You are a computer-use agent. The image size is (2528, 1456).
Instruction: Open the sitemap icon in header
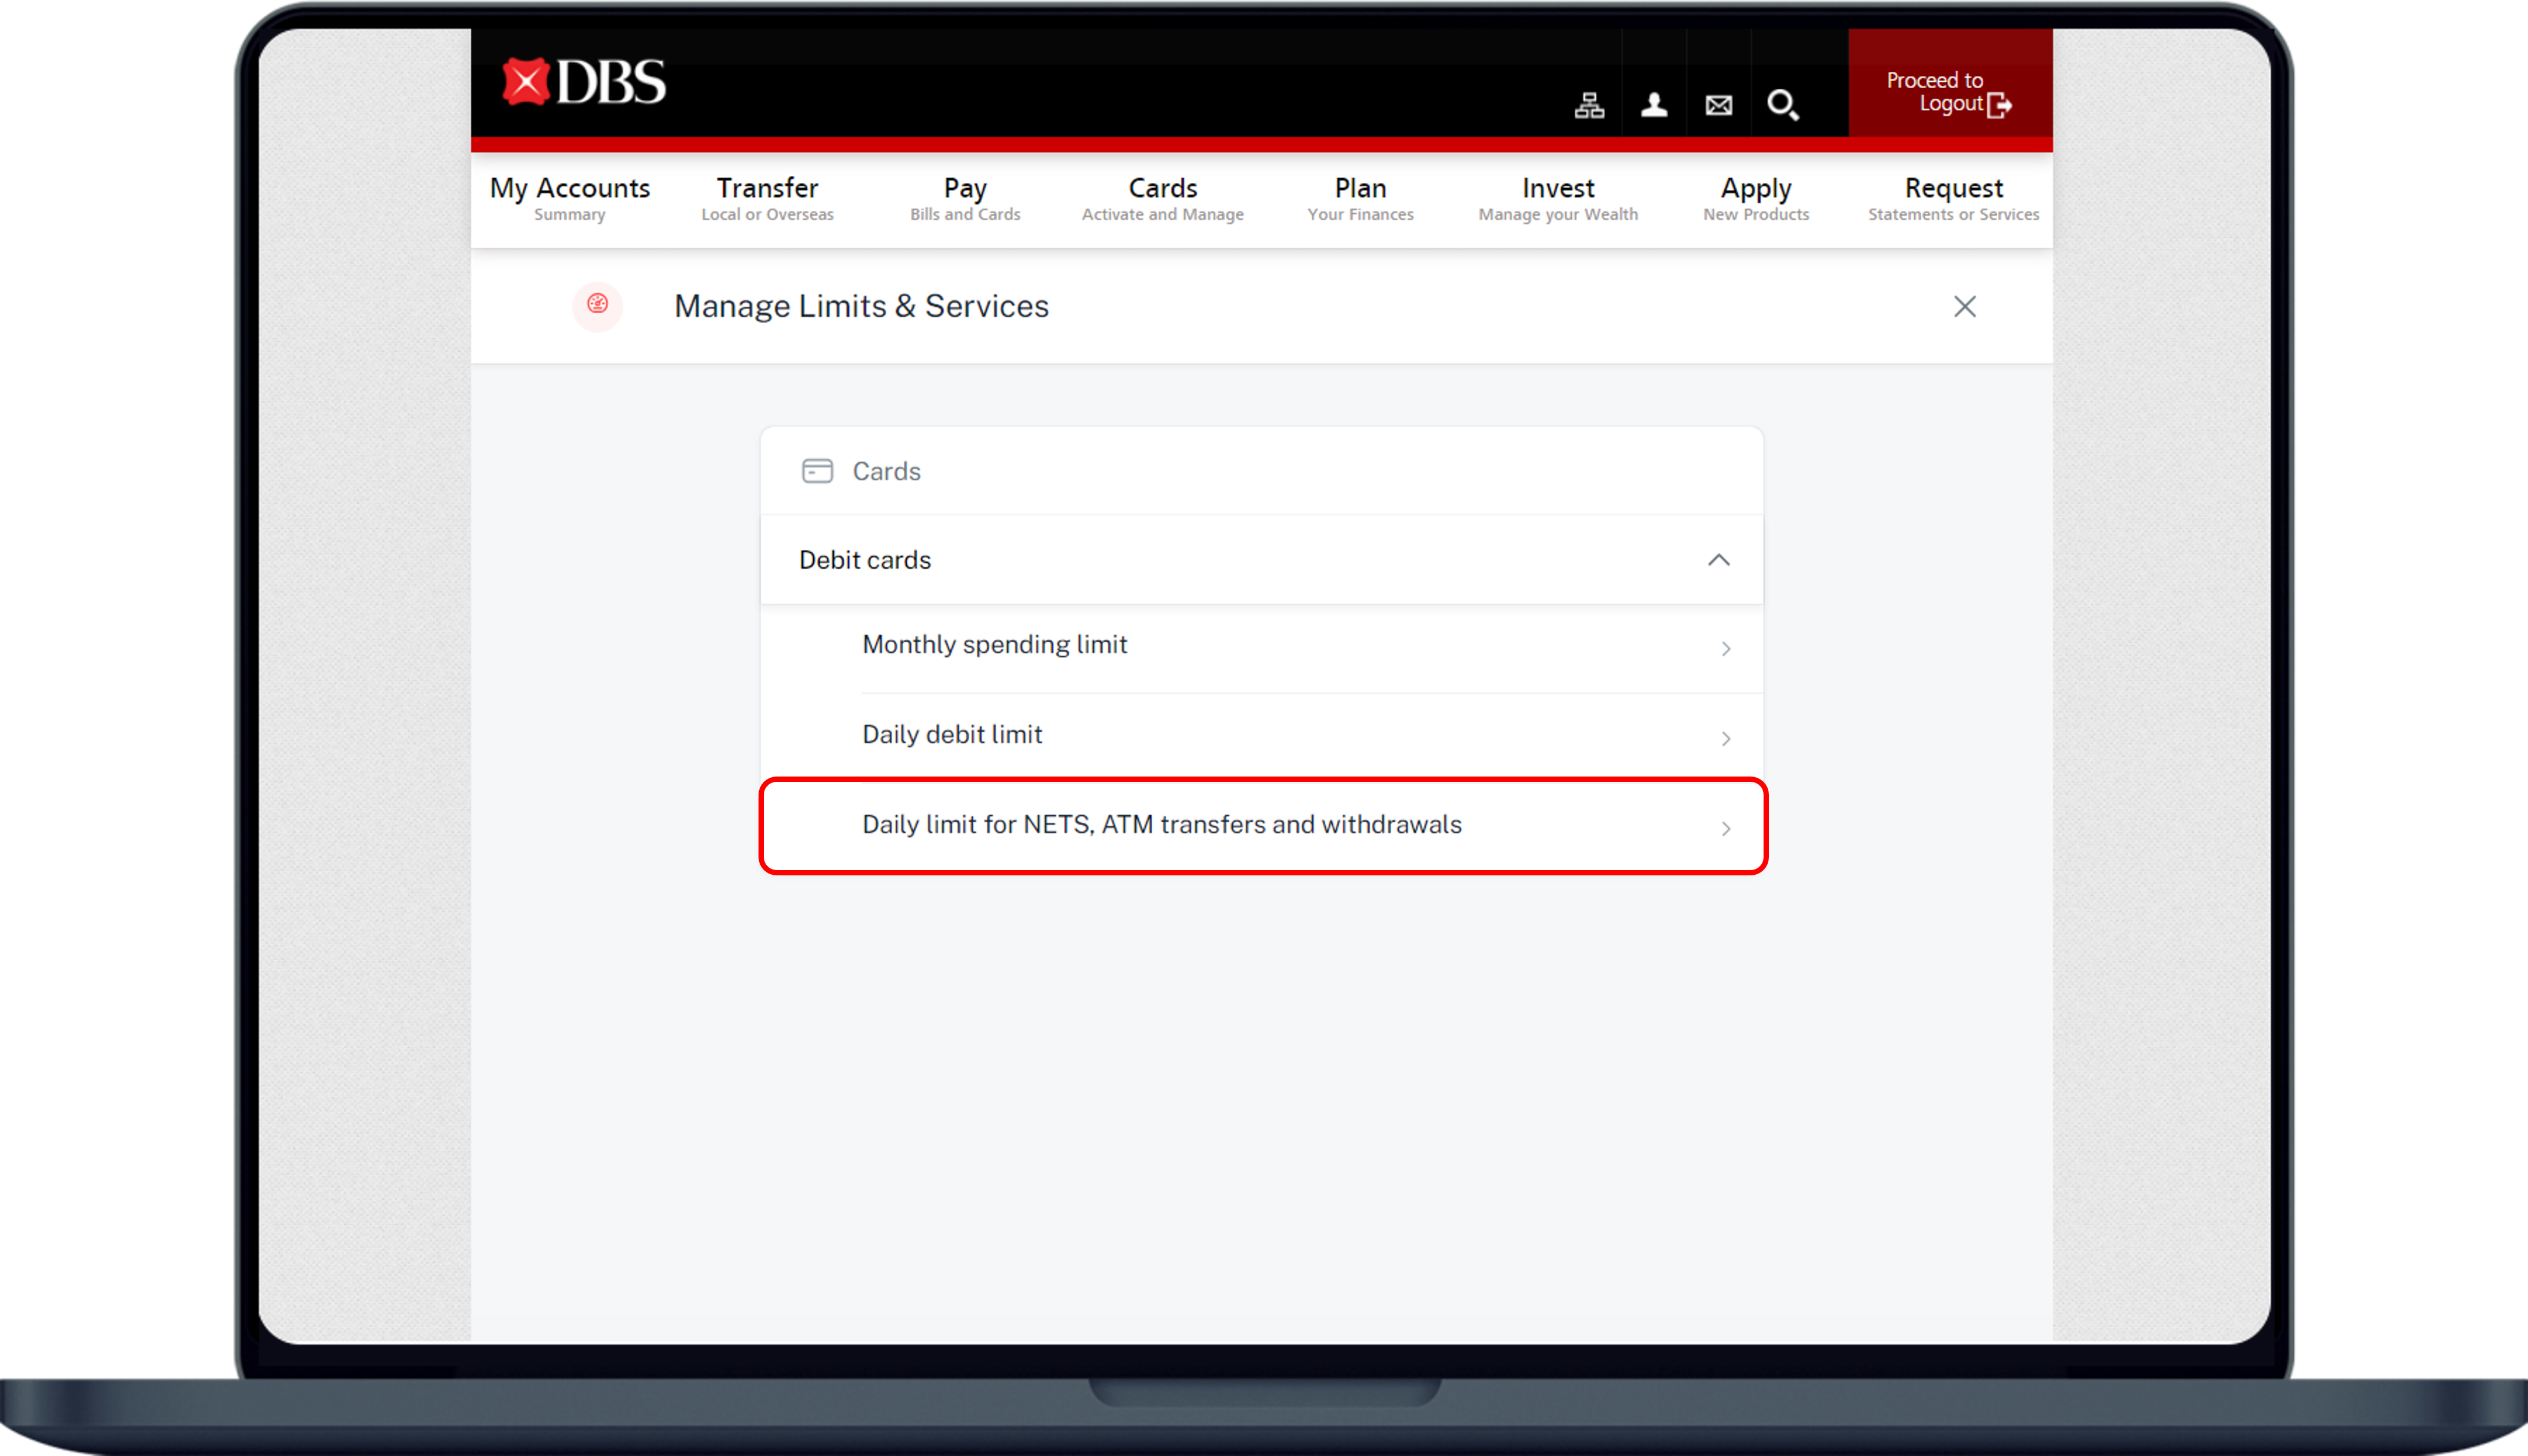pos(1589,105)
